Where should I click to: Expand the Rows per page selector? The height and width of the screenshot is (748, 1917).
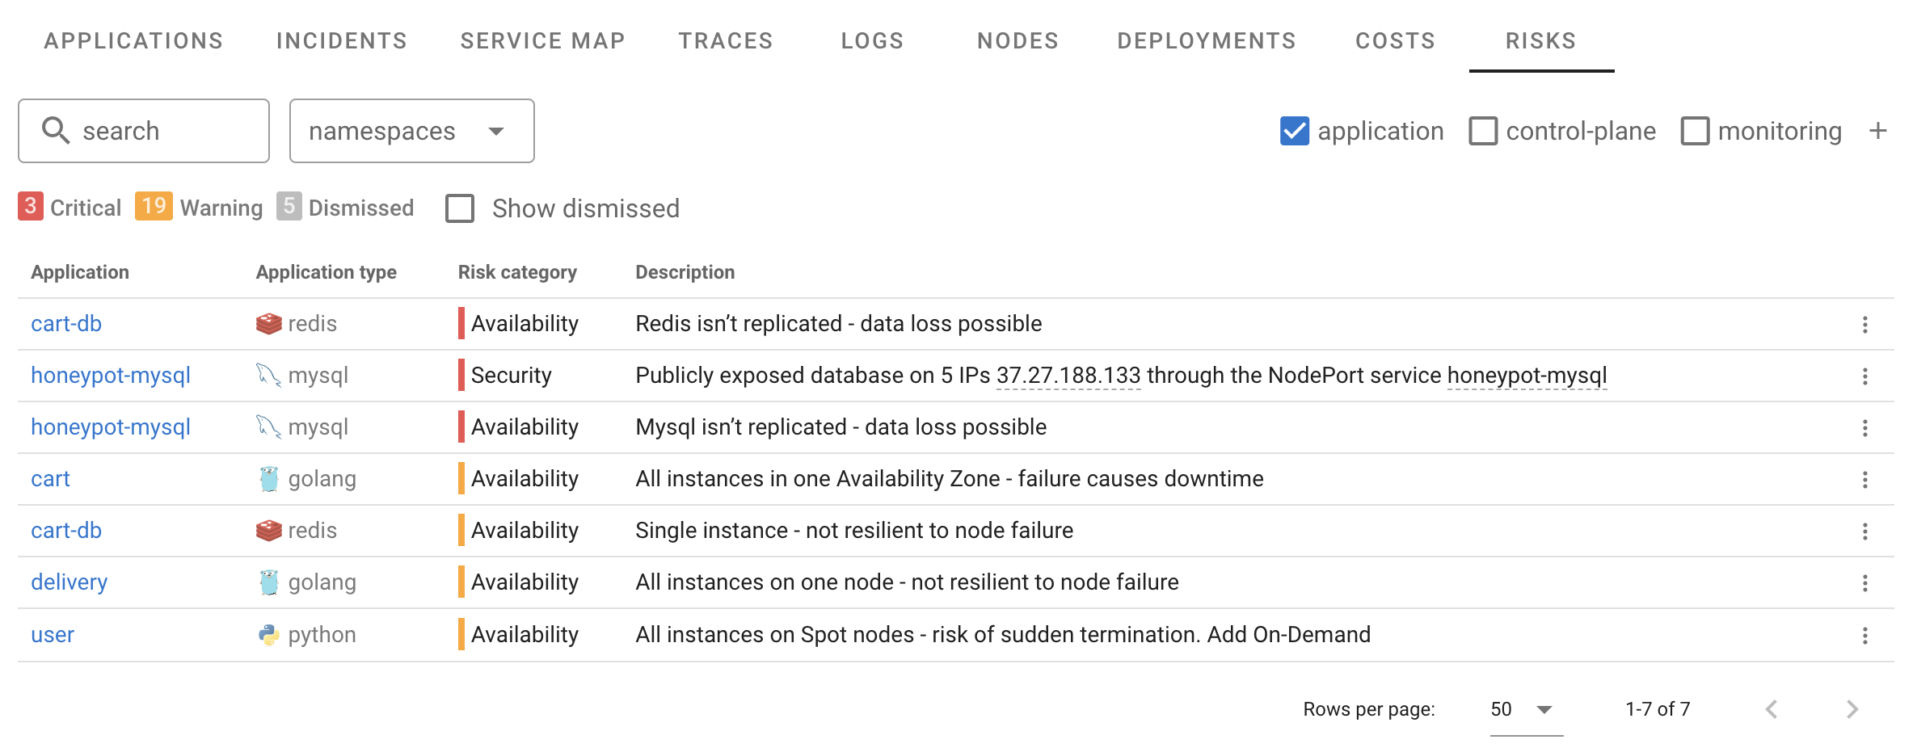(1525, 709)
